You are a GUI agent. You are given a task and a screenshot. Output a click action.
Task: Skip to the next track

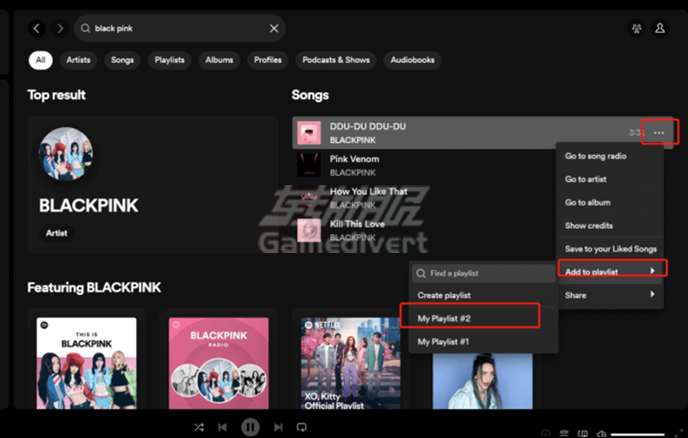click(x=278, y=427)
